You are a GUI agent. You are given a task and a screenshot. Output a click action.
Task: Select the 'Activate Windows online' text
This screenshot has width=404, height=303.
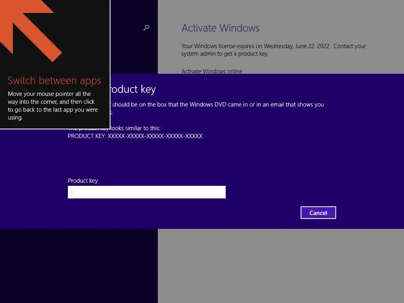212,71
